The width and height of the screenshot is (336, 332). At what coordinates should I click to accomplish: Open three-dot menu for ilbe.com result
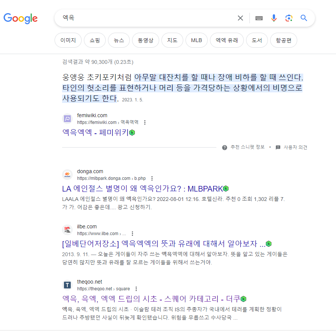(x=132, y=234)
